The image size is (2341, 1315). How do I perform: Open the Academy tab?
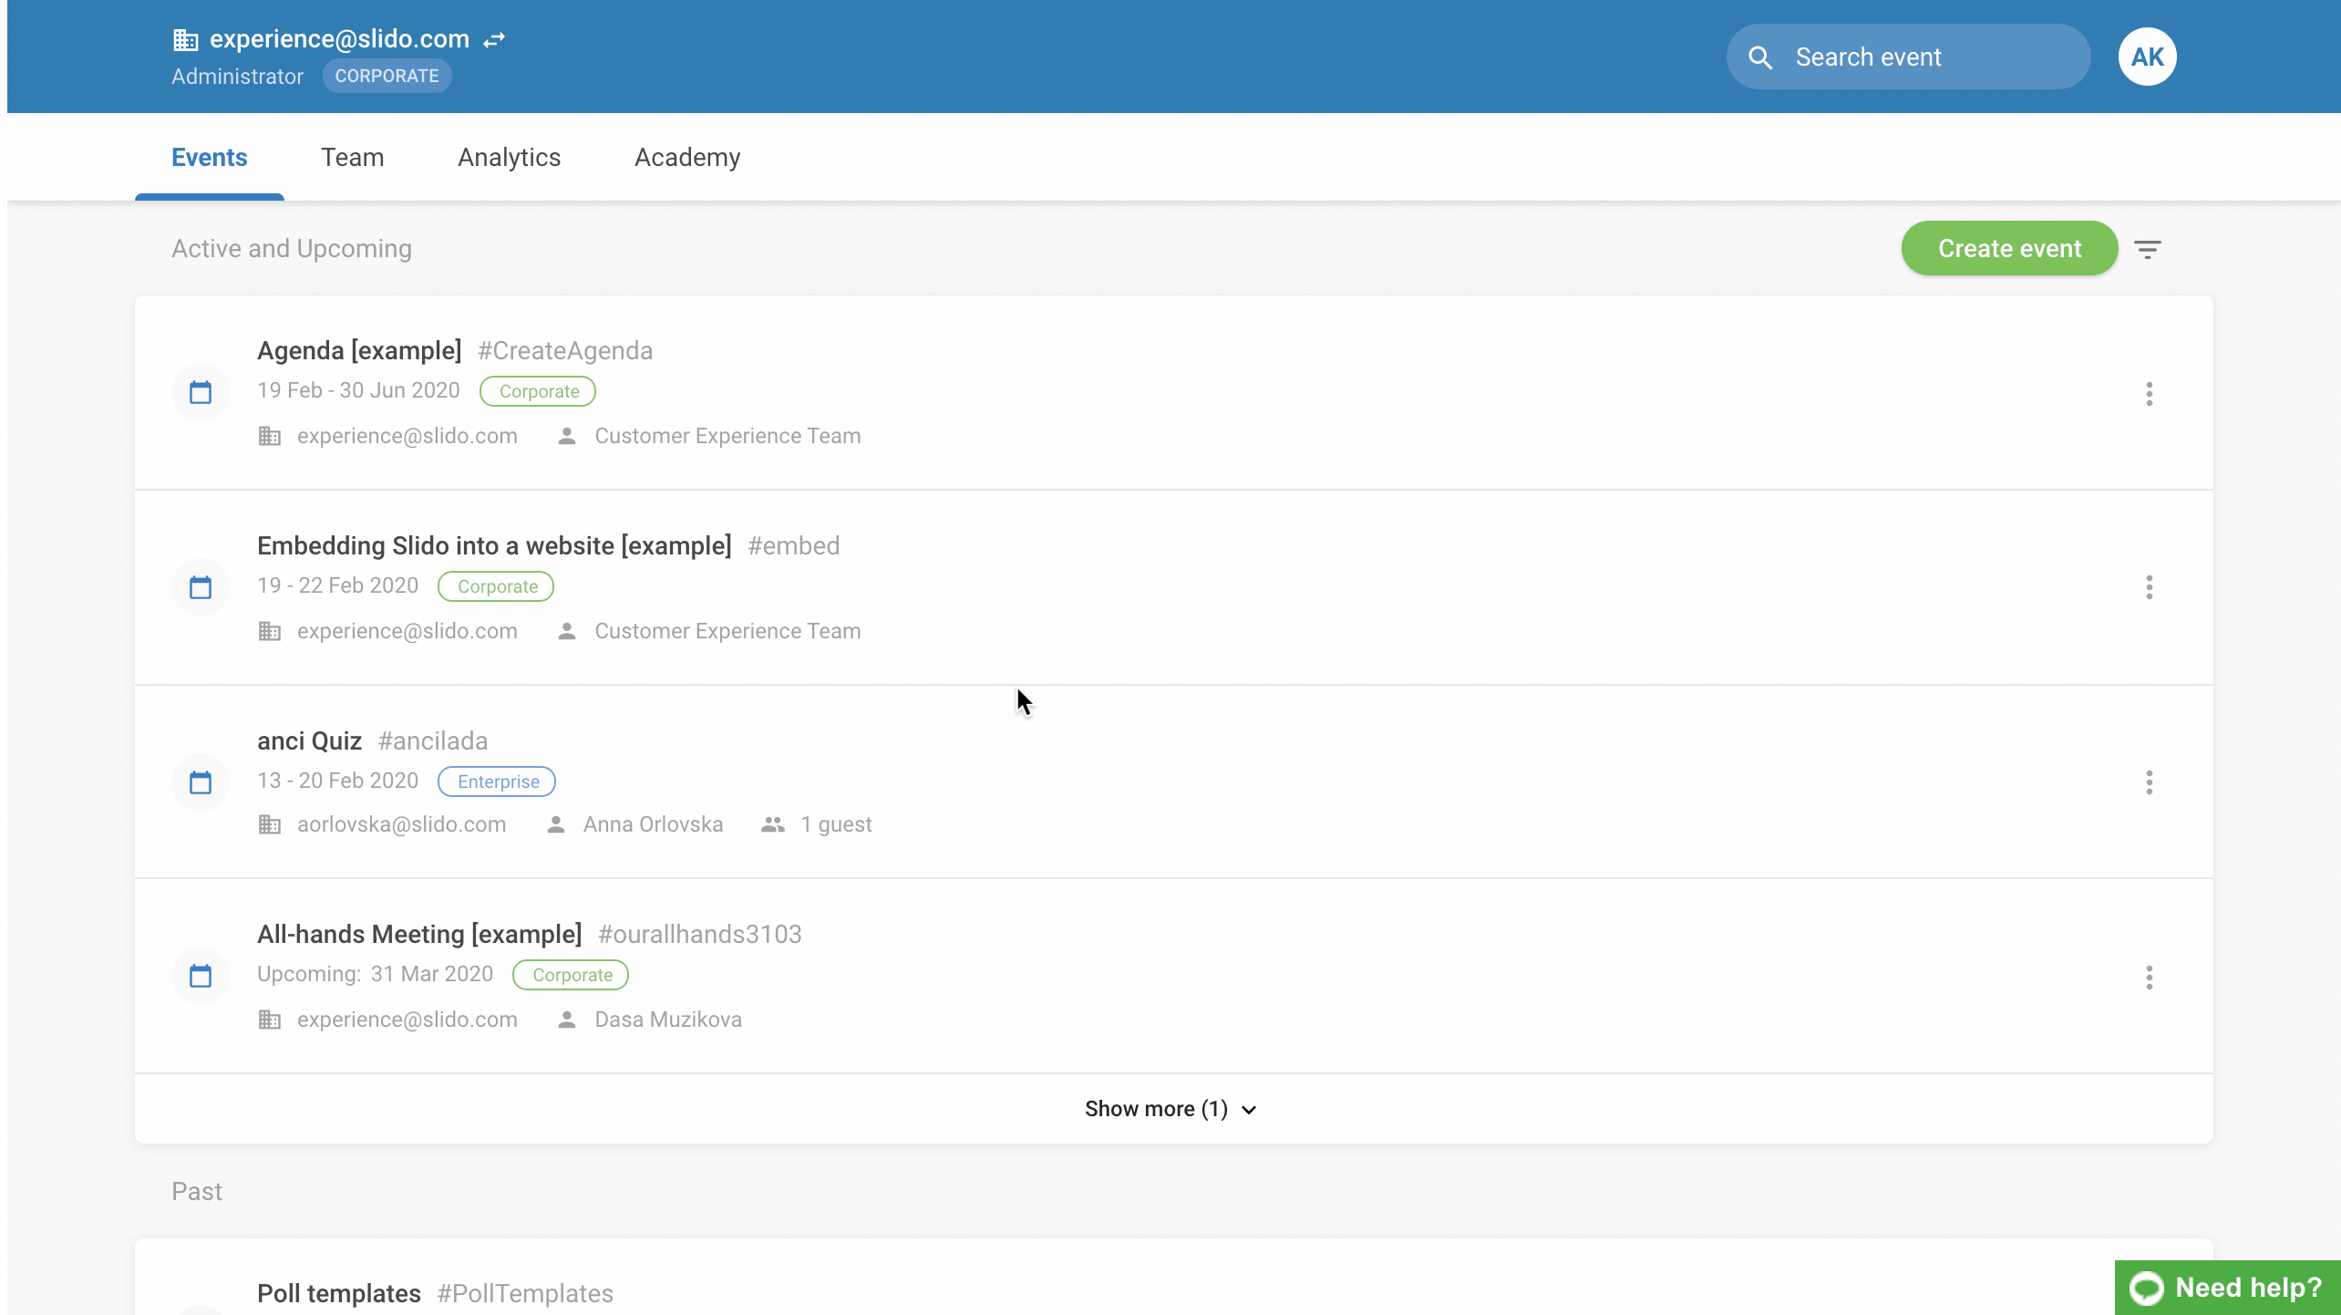tap(687, 158)
